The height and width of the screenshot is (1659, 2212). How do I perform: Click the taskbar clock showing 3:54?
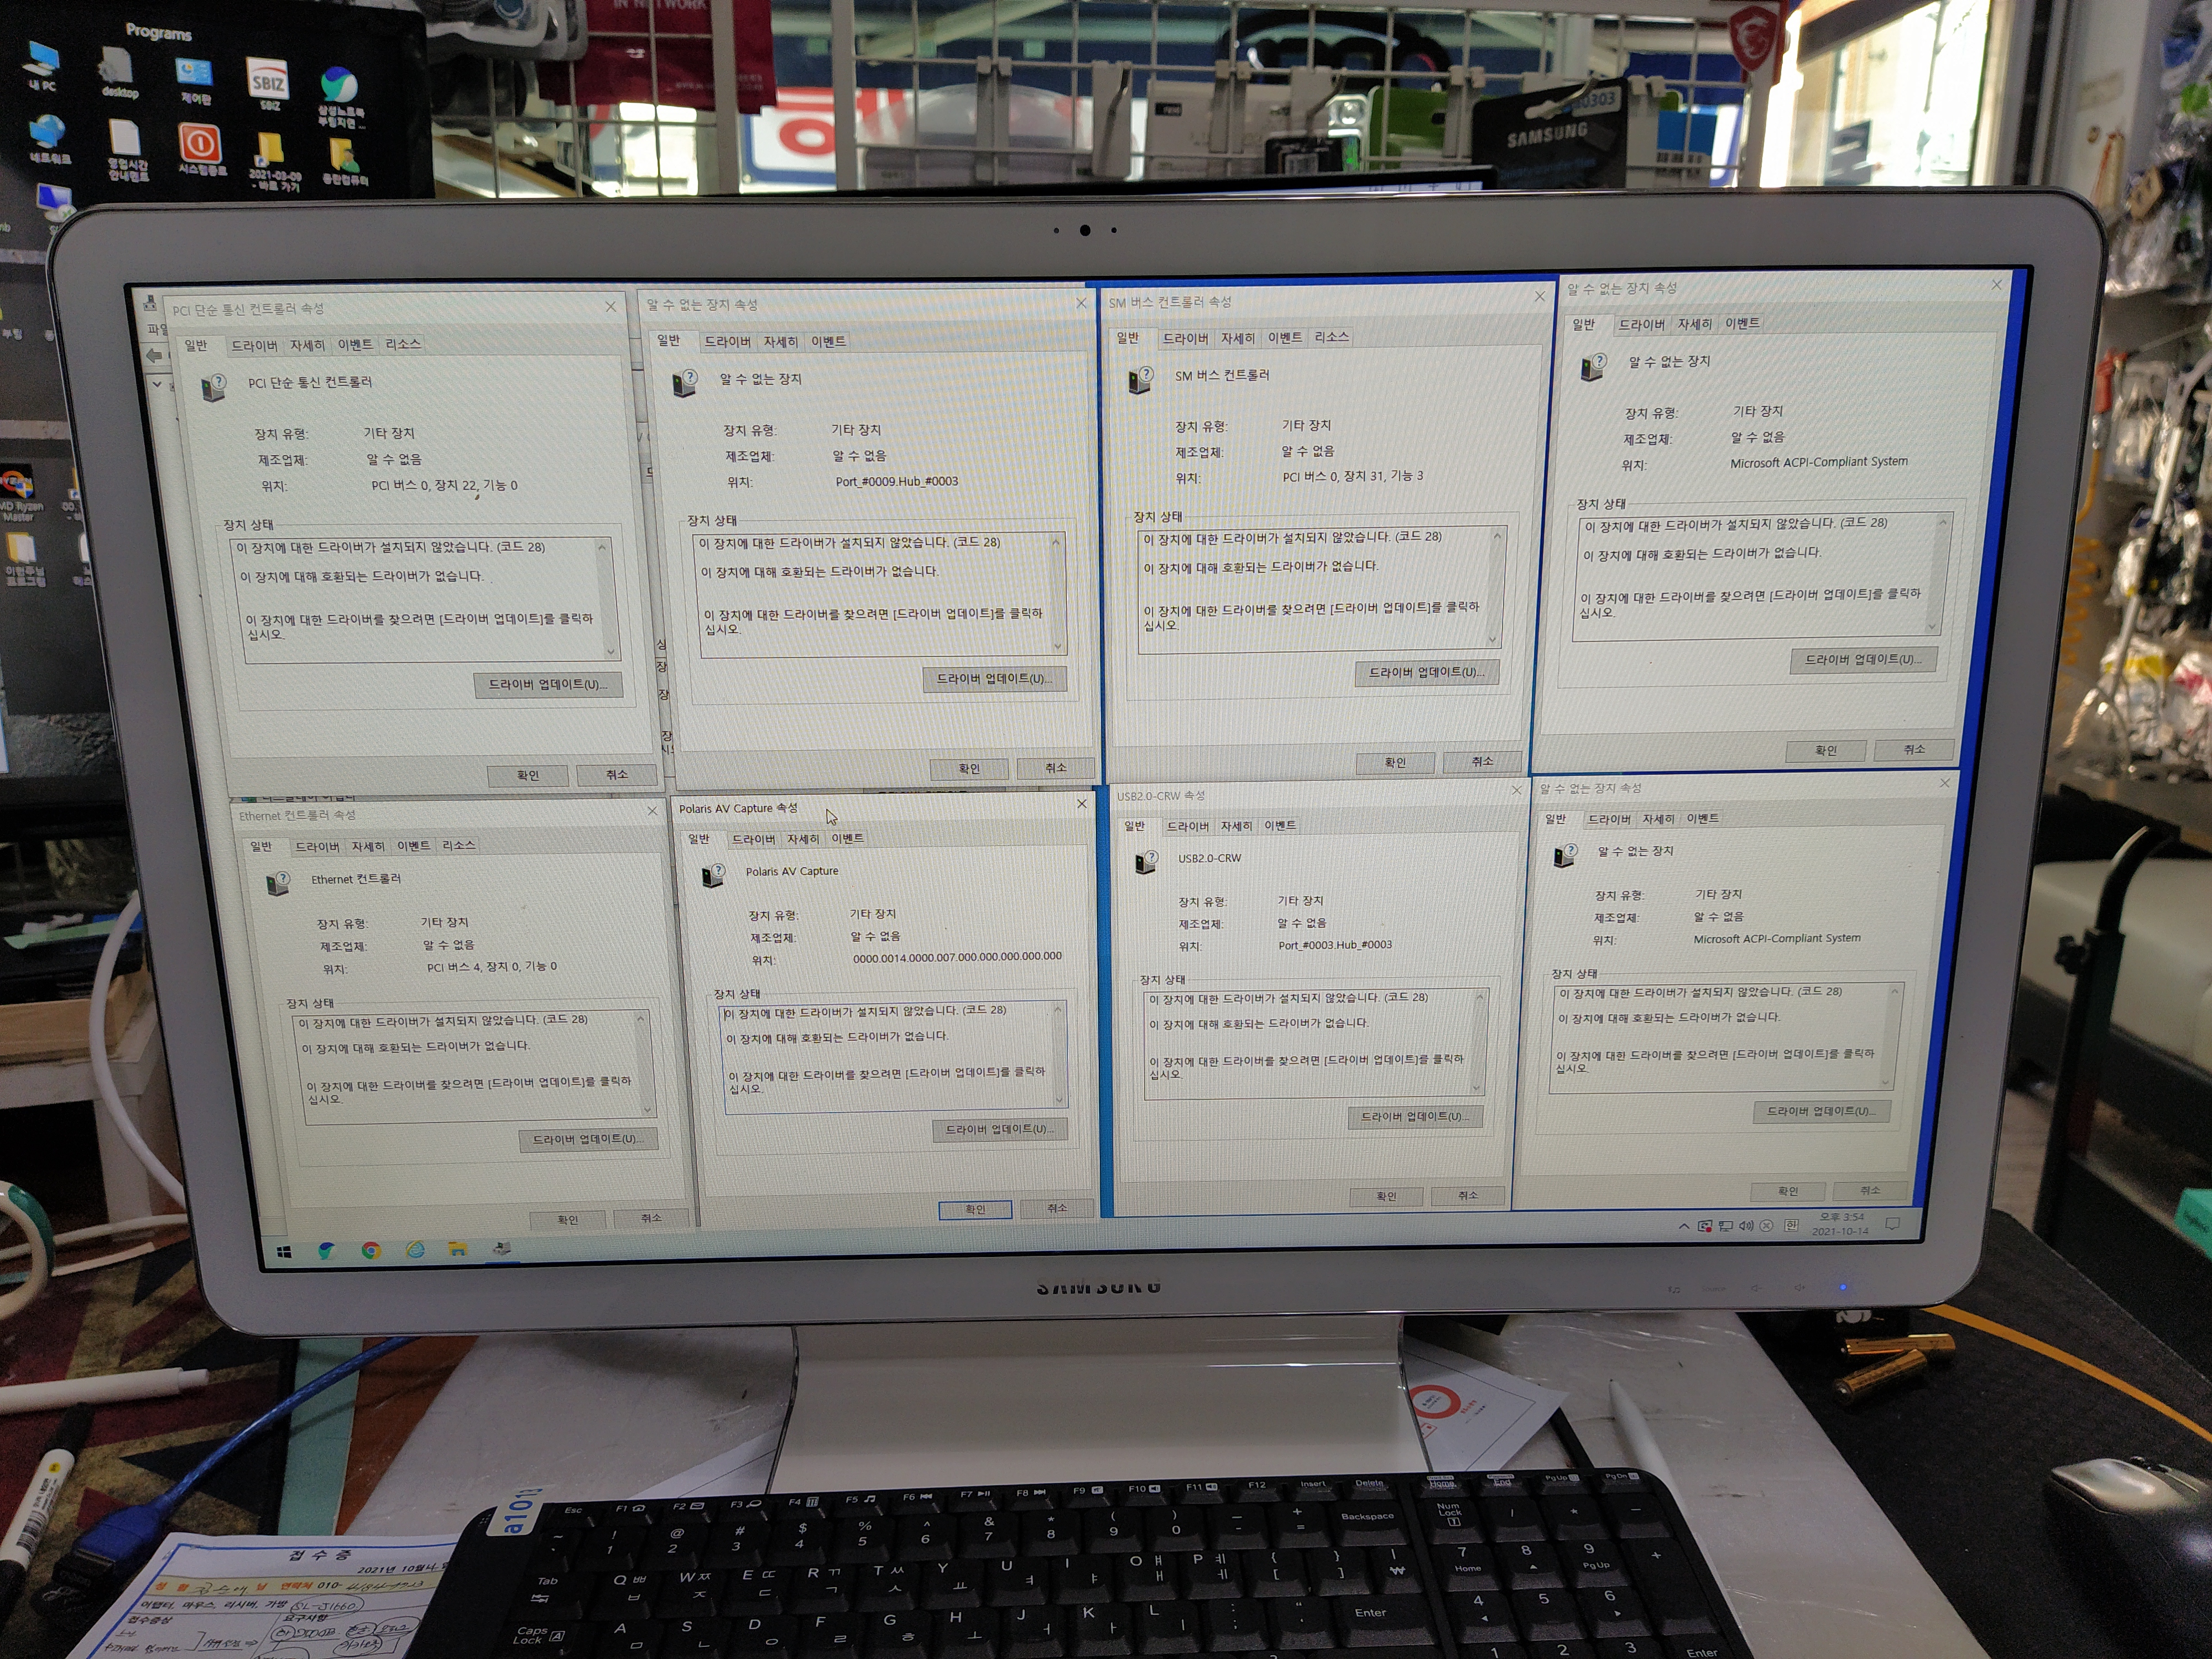point(1841,1224)
